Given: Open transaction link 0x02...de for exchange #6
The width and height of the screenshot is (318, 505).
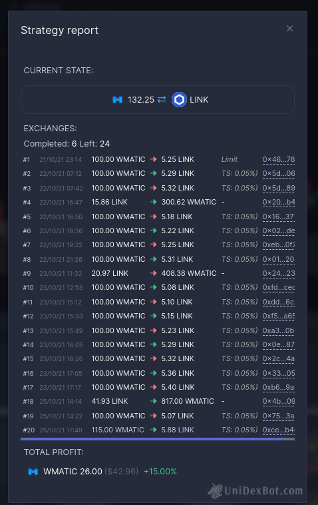Looking at the screenshot, I should pyautogui.click(x=279, y=231).
